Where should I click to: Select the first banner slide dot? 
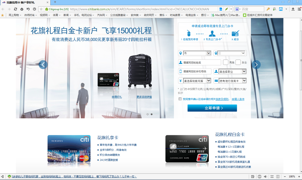(x=147, y=114)
